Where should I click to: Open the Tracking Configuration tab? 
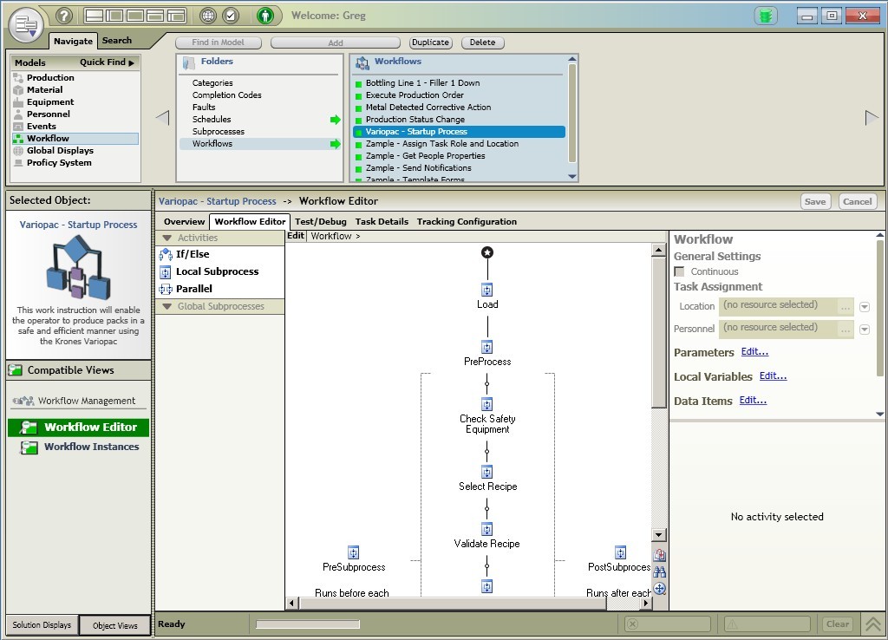(467, 222)
